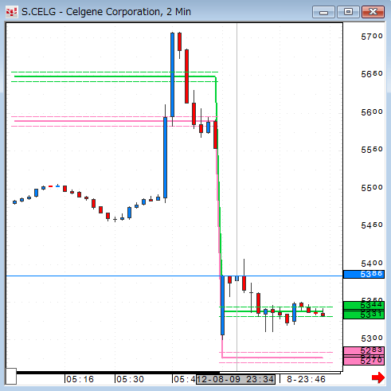The height and width of the screenshot is (391, 391).
Task: Click the 05:30 time axis label
Action: click(130, 379)
